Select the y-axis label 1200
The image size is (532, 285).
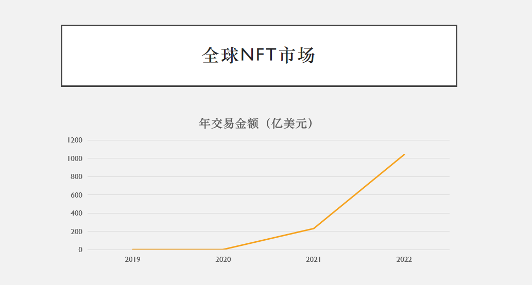75,140
